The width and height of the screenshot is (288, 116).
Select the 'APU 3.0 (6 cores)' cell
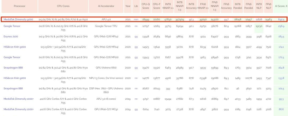point(106,99)
